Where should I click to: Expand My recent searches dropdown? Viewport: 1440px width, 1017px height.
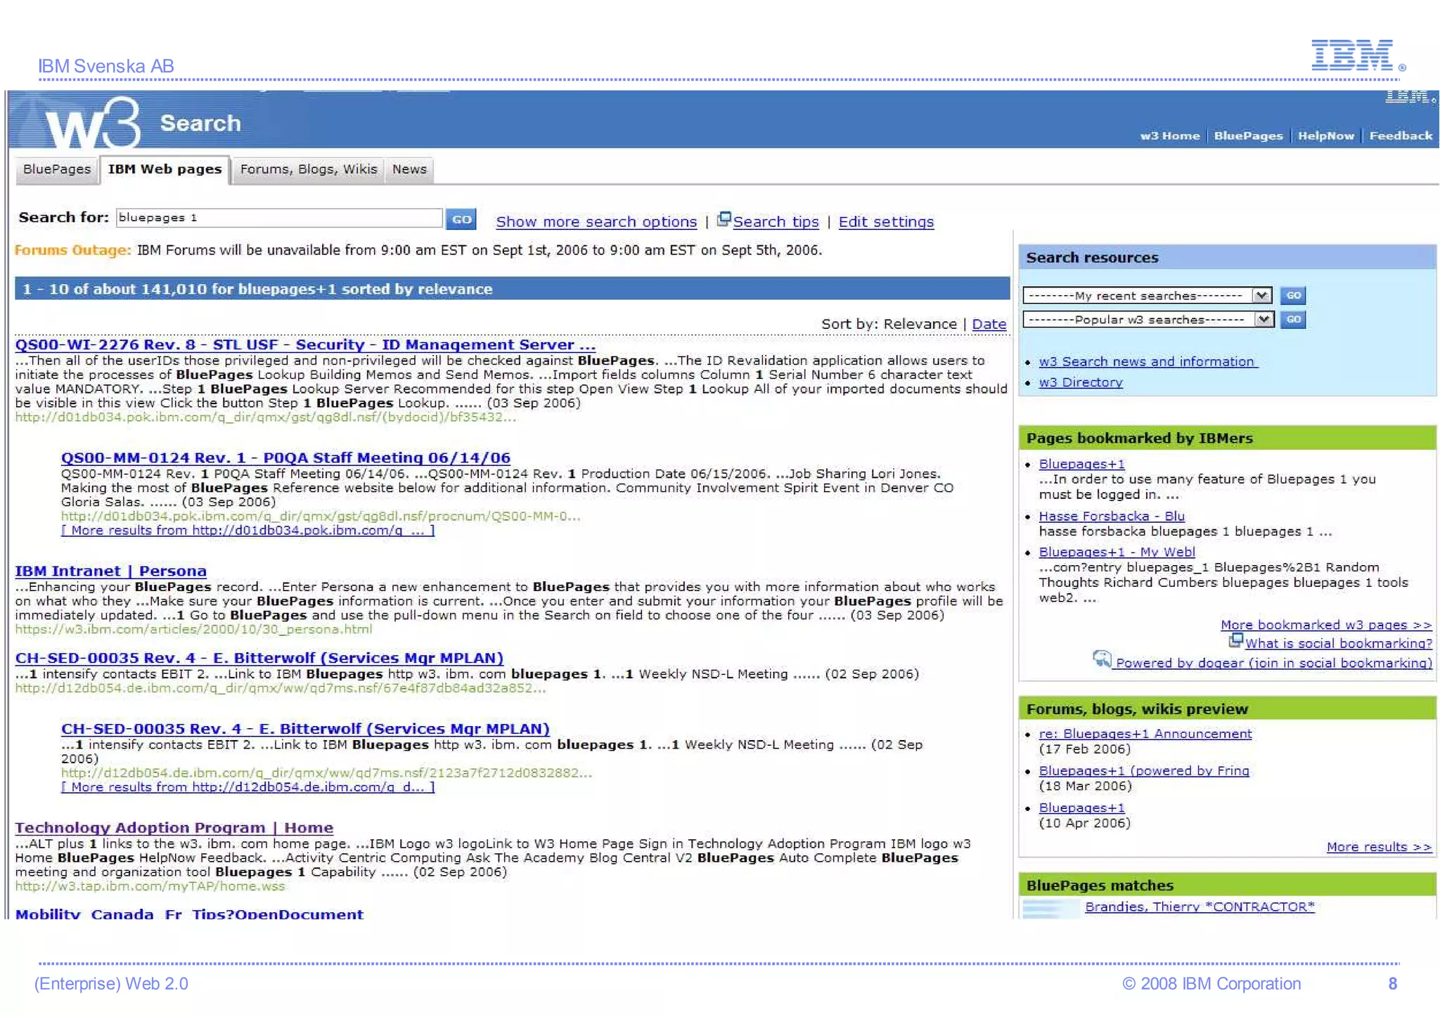coord(1262,296)
